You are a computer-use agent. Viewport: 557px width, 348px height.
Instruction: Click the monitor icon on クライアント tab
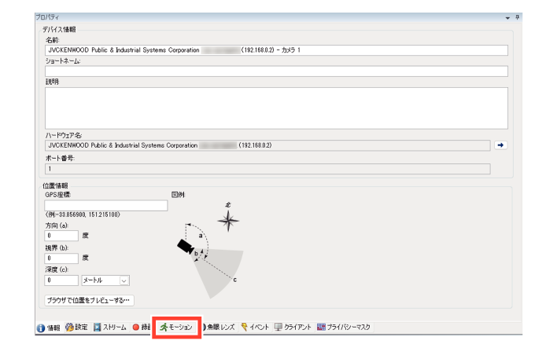pos(278,327)
